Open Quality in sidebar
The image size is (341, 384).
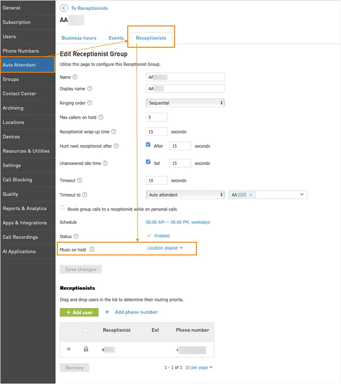point(28,194)
